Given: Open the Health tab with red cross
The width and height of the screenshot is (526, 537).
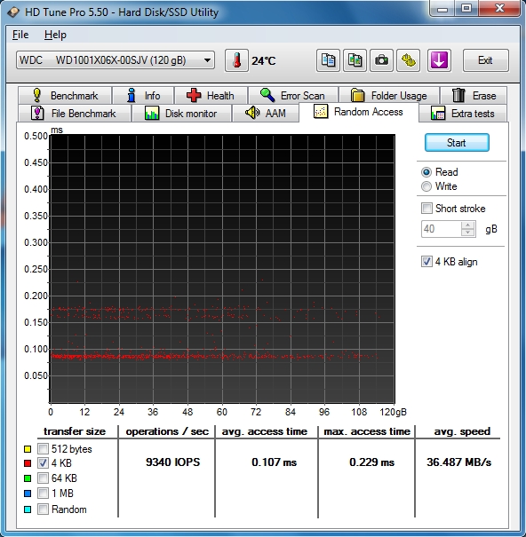Looking at the screenshot, I should [x=211, y=96].
